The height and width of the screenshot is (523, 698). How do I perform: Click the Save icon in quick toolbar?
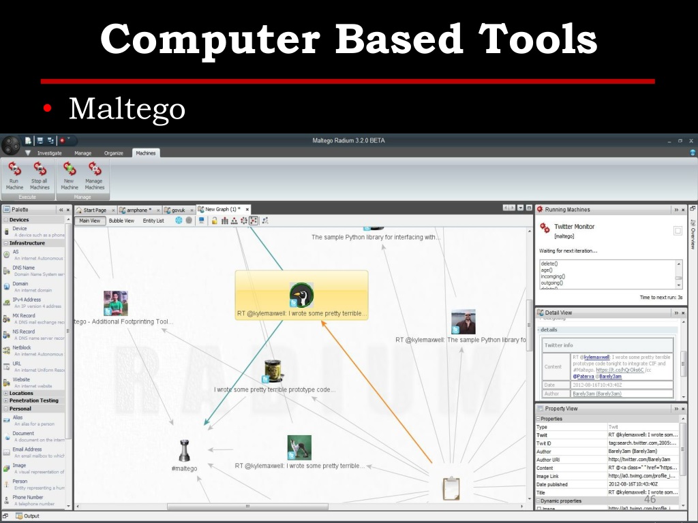pos(40,140)
